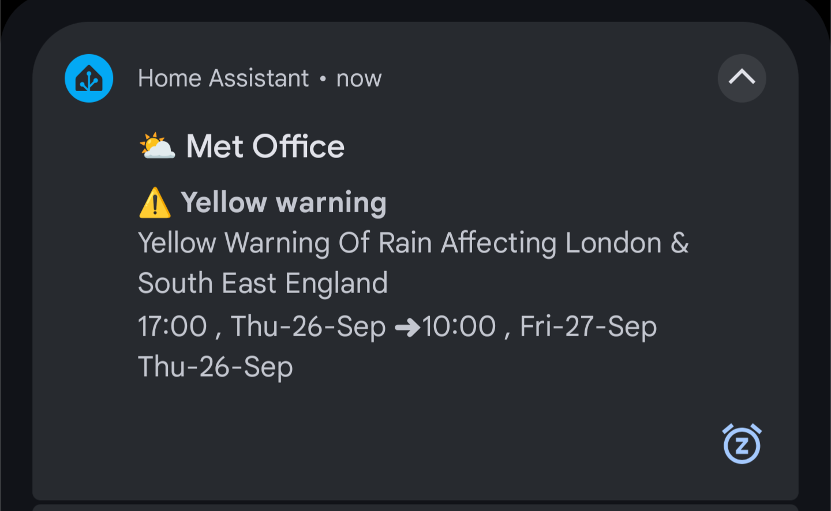
Task: Collapse the notification with the chevron
Action: pyautogui.click(x=742, y=78)
